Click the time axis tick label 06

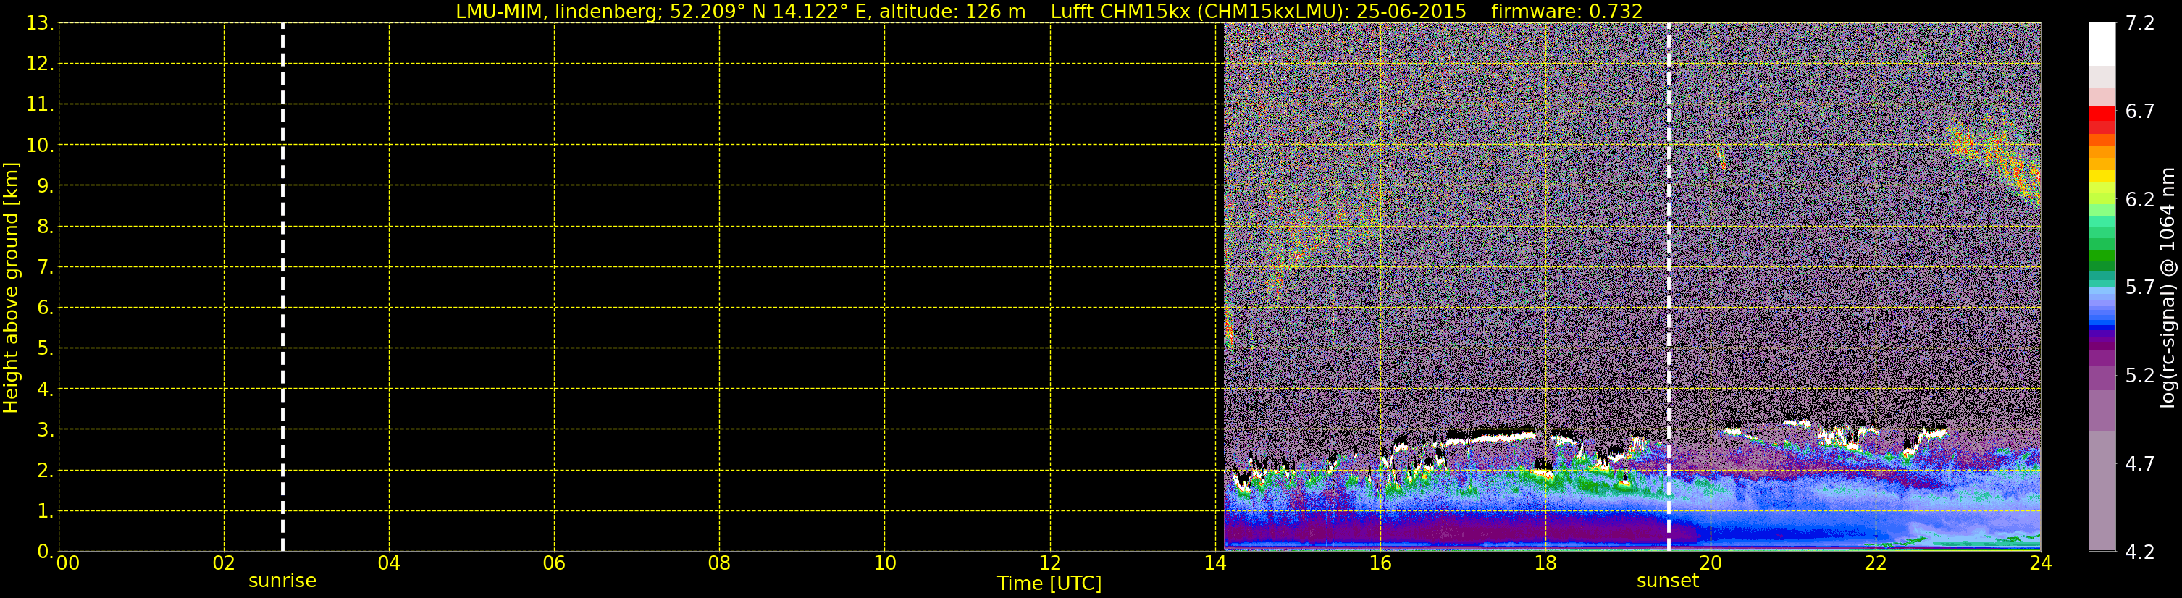click(554, 563)
